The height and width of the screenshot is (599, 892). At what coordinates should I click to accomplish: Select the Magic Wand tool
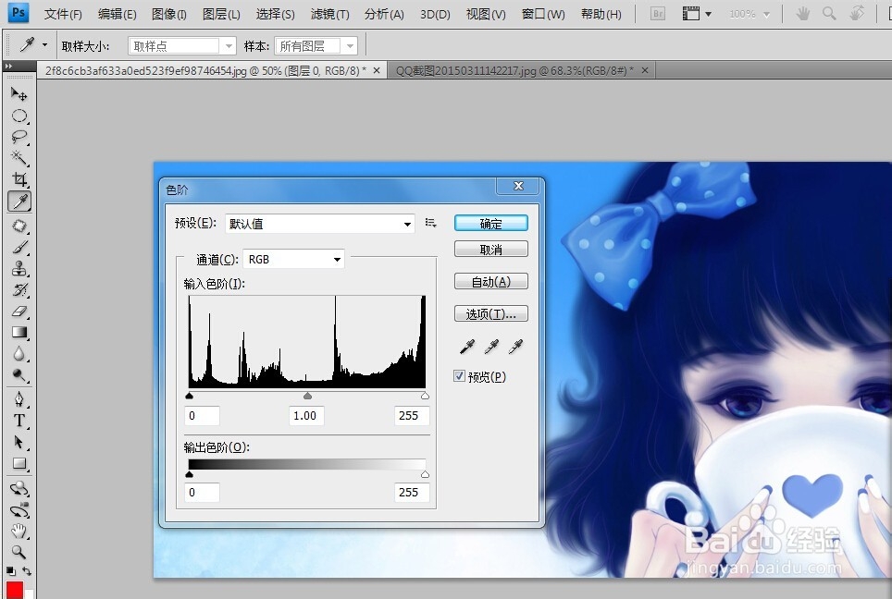coord(19,158)
